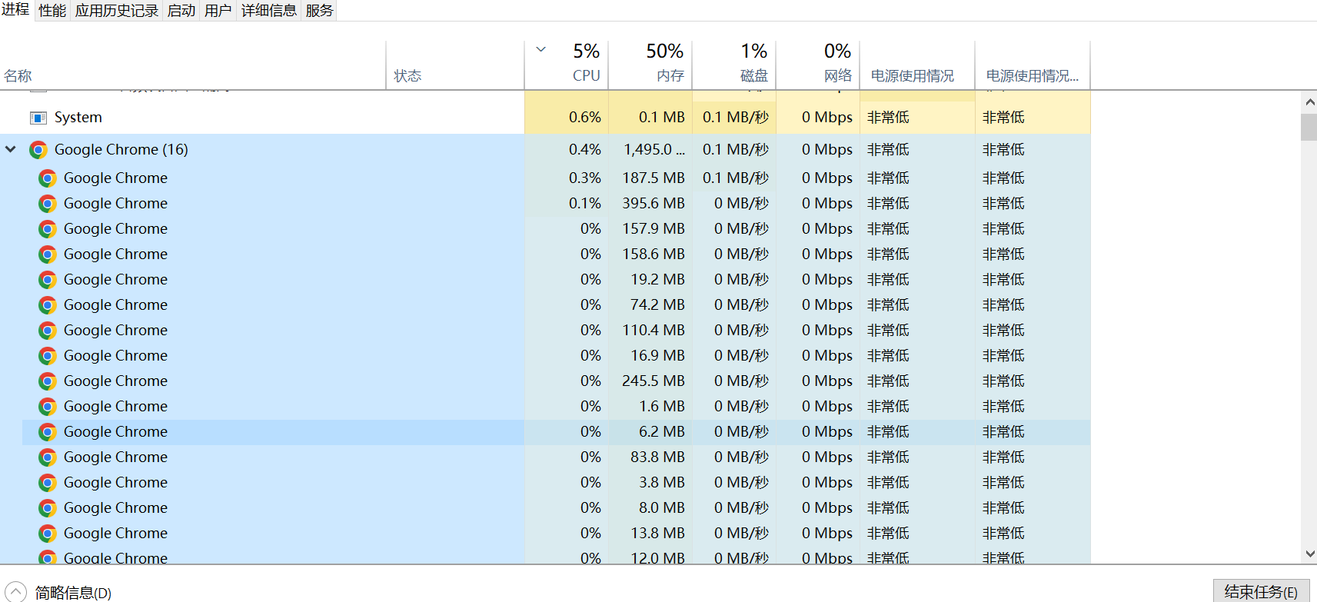1317x602 pixels.
Task: Click the System process icon
Action: tap(38, 118)
